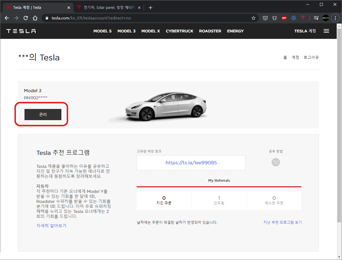Click the My Referrals heading

click(219, 180)
